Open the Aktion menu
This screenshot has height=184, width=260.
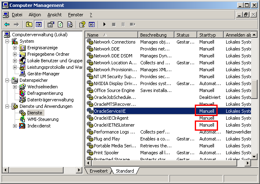pos(35,15)
